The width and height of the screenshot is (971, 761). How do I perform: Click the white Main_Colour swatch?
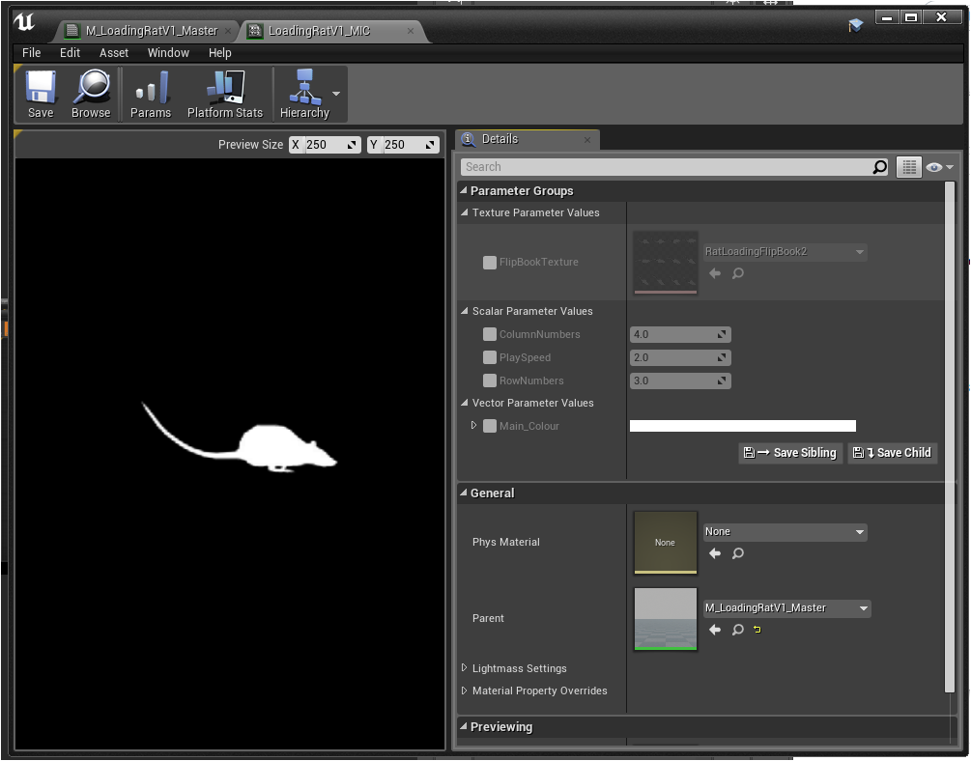click(742, 426)
